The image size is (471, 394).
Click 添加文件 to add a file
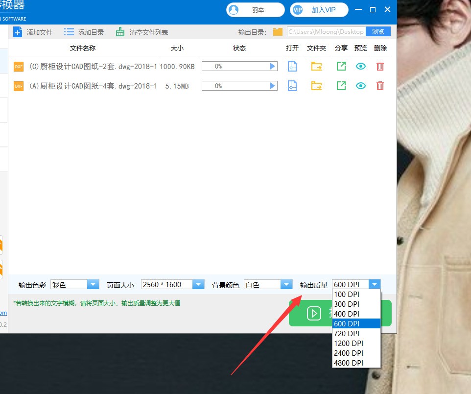coord(33,32)
